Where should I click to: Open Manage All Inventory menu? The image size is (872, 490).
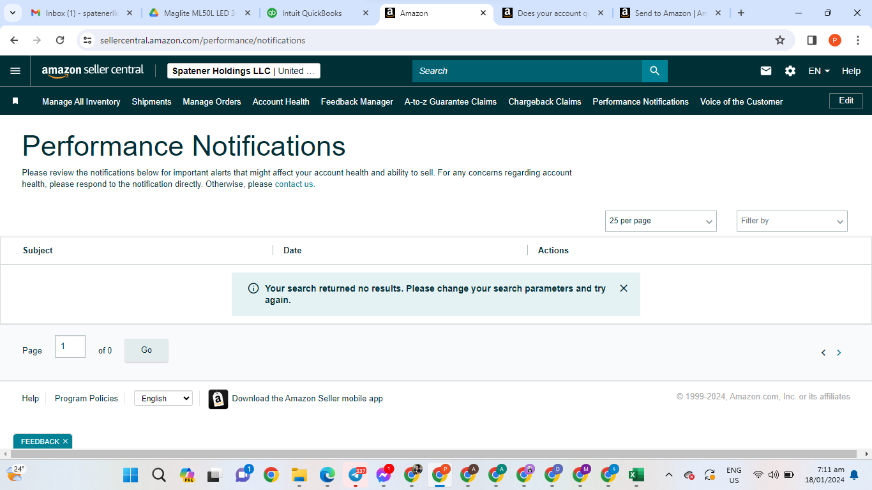[81, 101]
